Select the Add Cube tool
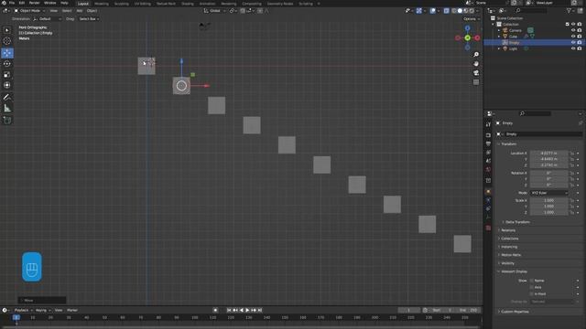 7,120
